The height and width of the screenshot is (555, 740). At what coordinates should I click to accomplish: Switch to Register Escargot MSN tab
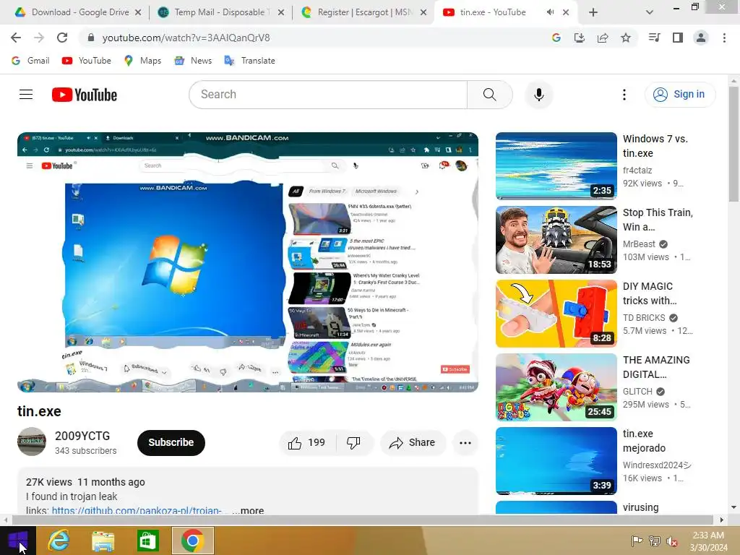coord(363,12)
